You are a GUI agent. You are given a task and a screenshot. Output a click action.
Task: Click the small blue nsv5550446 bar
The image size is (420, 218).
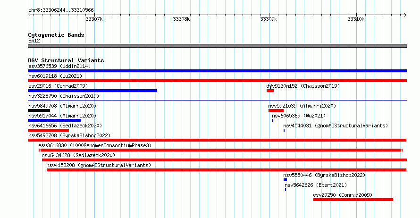click(x=285, y=180)
